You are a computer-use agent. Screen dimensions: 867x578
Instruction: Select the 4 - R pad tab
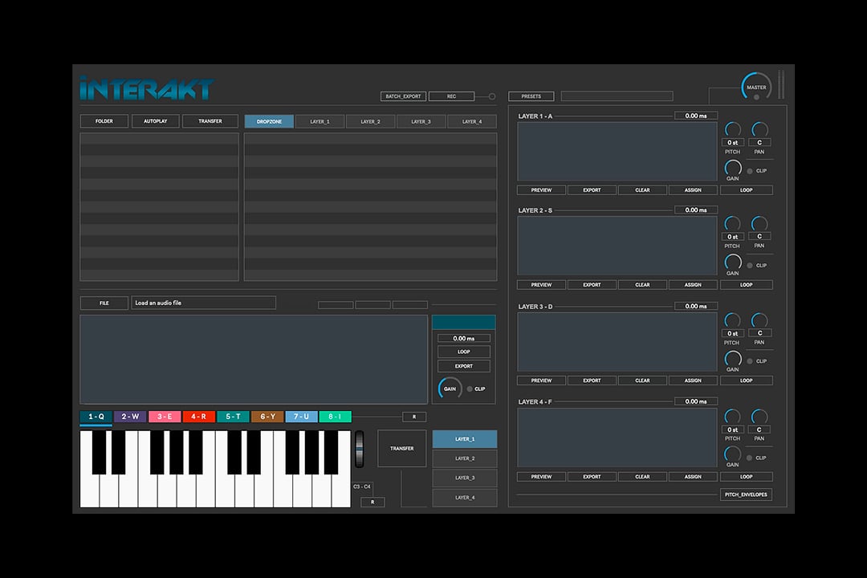pos(198,417)
